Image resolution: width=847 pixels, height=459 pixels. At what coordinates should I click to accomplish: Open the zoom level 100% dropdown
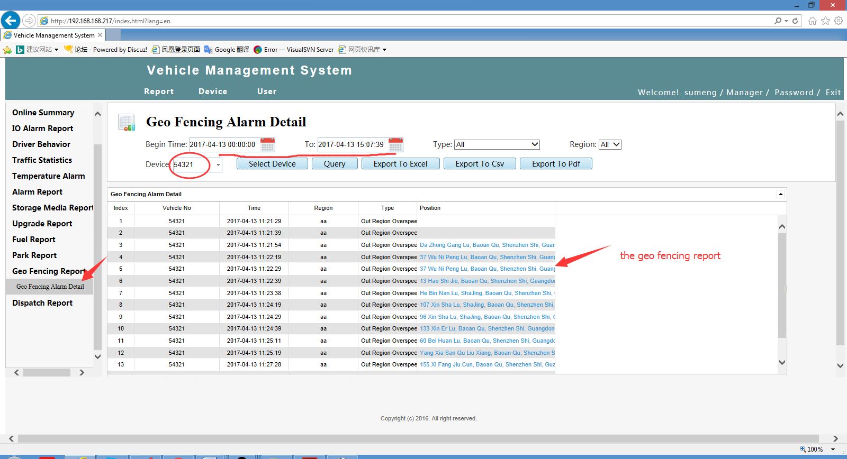click(833, 449)
